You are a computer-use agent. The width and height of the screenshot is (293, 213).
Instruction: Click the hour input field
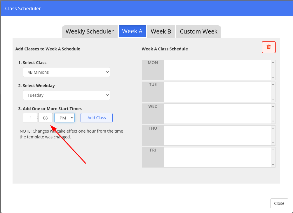(30, 118)
